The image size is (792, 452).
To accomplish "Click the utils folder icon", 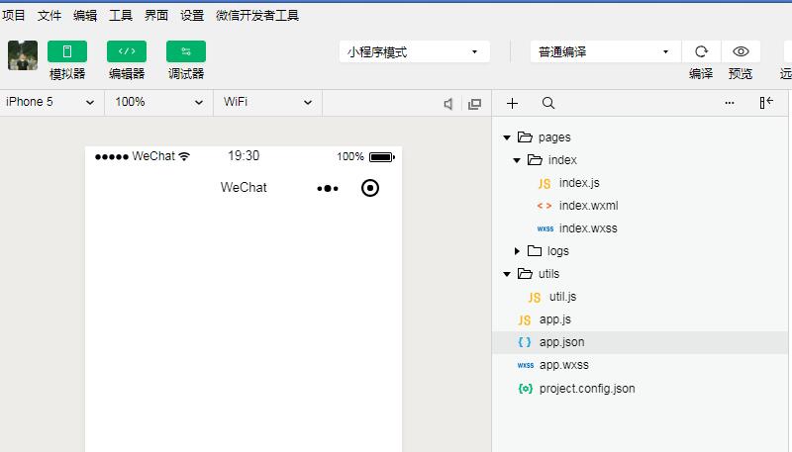I will pyautogui.click(x=525, y=273).
